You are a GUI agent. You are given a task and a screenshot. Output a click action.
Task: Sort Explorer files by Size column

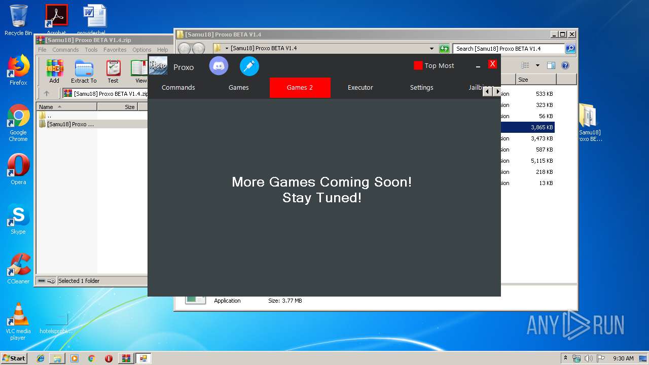[x=536, y=80]
